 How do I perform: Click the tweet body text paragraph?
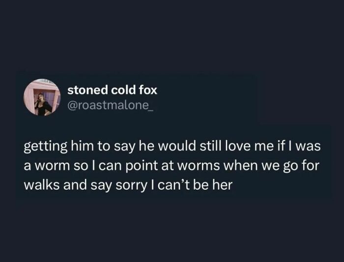(172, 166)
